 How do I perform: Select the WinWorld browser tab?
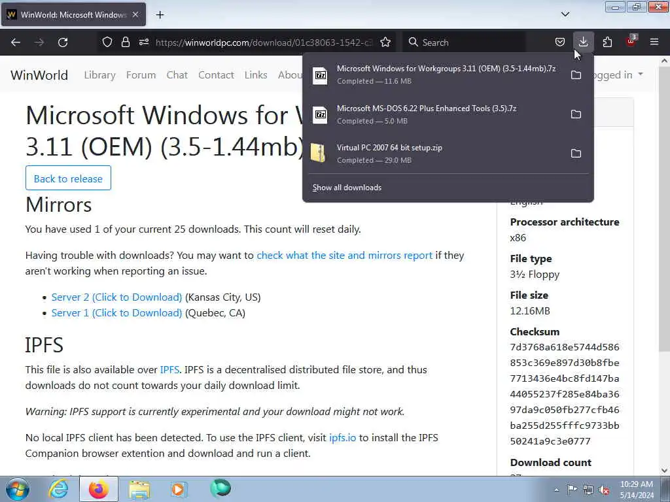coord(73,14)
